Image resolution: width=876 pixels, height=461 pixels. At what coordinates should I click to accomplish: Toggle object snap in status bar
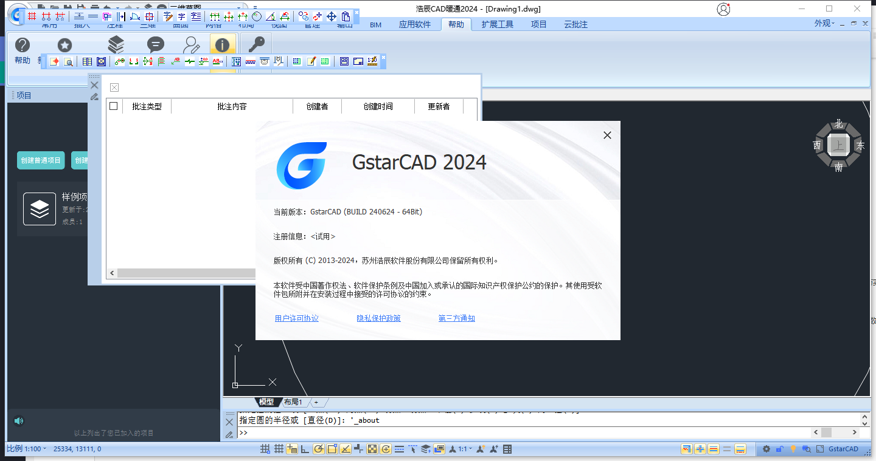(332, 449)
